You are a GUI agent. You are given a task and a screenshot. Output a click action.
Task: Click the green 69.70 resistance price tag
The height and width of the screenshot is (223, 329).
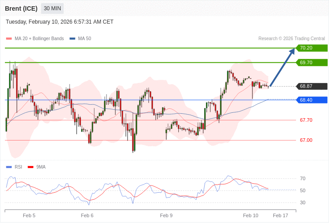coord(311,62)
